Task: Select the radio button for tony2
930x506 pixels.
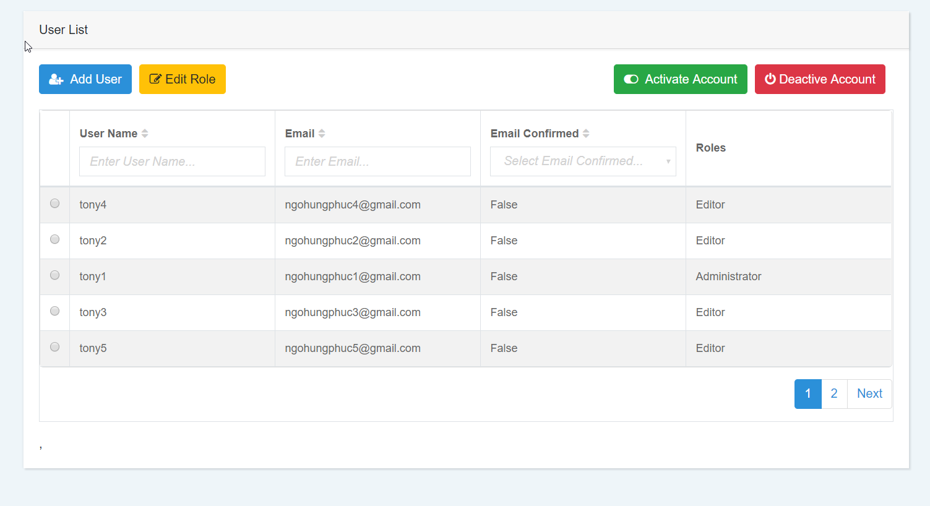Action: (x=54, y=239)
